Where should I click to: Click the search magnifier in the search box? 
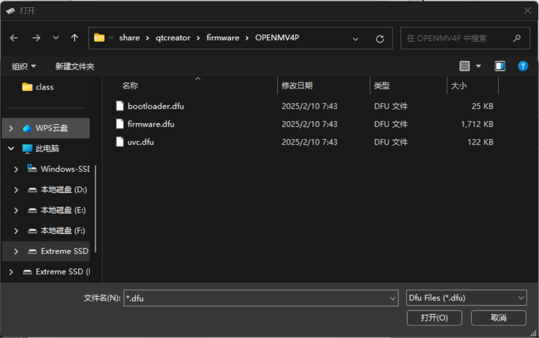[x=516, y=38]
